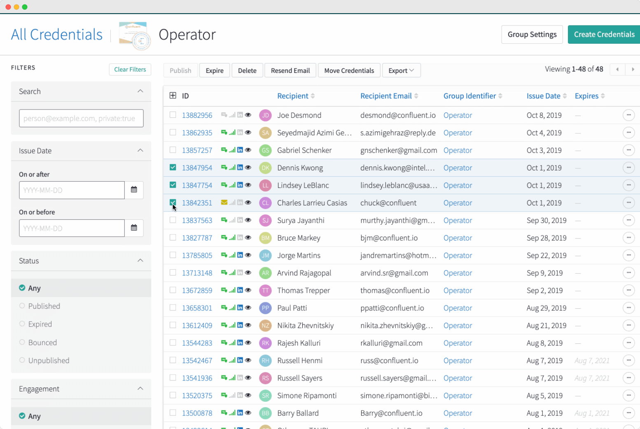Click the TT avatar for Thomas Trepper
This screenshot has height=429, width=640.
coord(265,290)
